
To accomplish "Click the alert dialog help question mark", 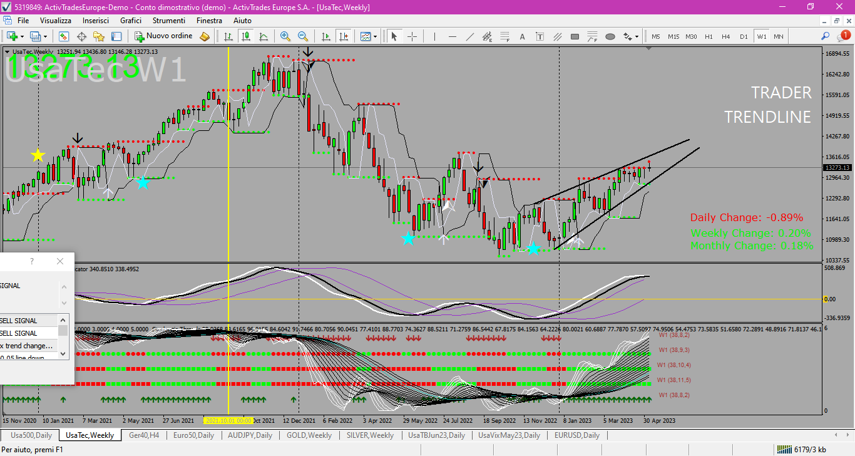I will point(32,261).
